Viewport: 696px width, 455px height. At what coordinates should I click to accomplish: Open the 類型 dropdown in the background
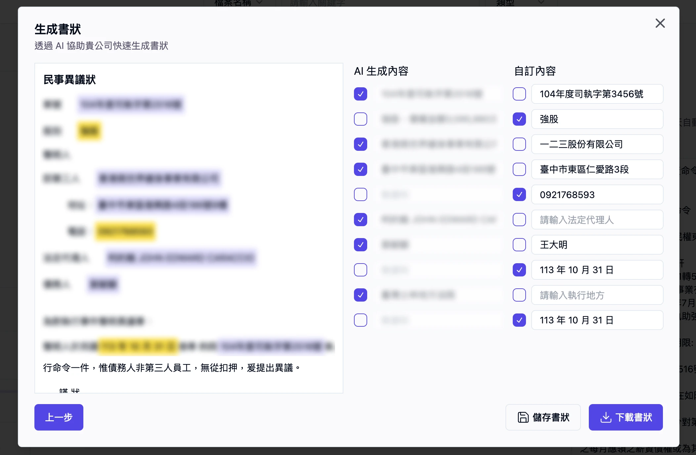pyautogui.click(x=519, y=3)
